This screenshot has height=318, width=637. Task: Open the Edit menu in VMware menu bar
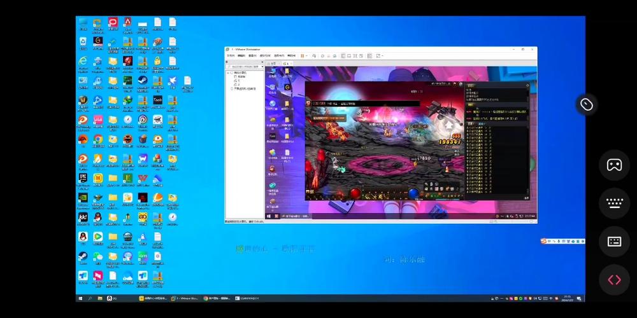[241, 55]
